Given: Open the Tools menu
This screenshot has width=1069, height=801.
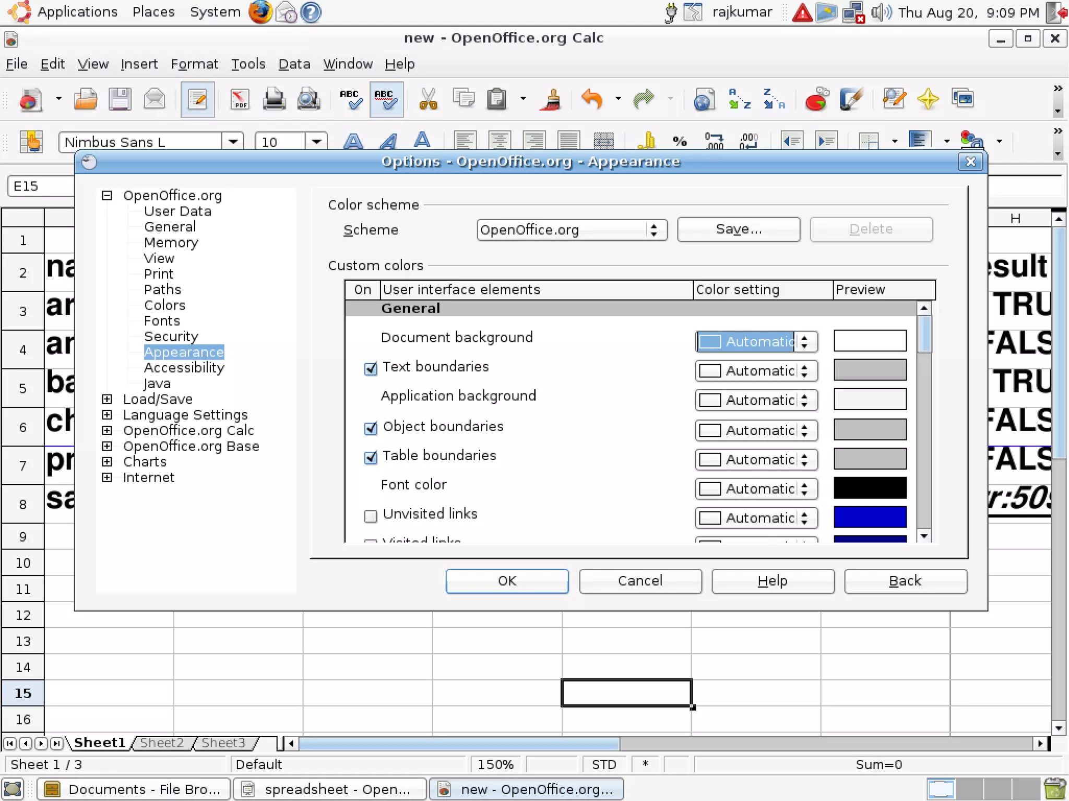Looking at the screenshot, I should (248, 64).
